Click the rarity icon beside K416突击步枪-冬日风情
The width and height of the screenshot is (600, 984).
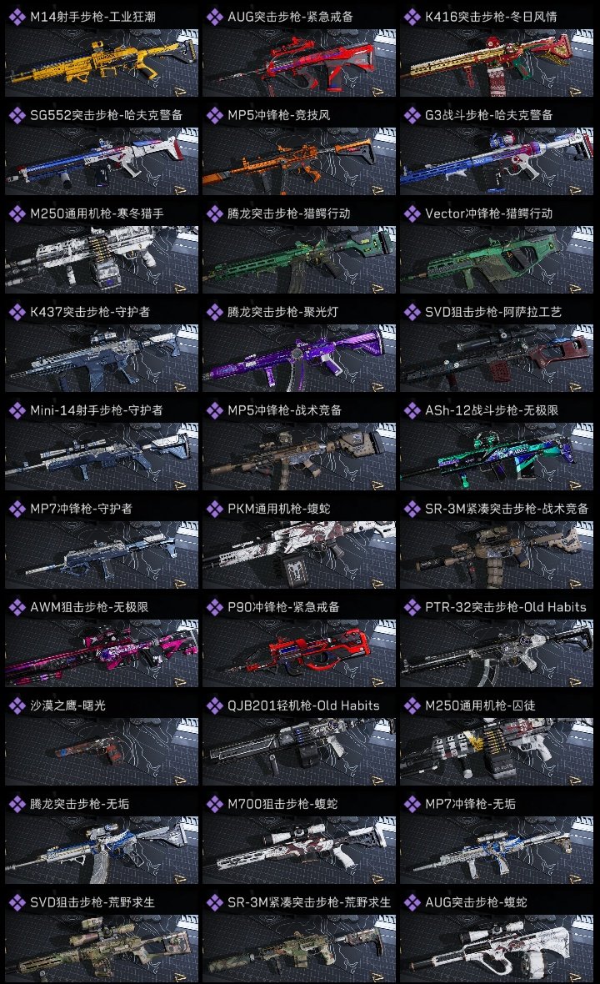pos(412,17)
